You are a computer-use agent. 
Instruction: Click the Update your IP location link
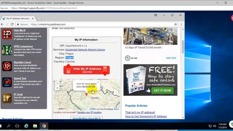[90, 112]
